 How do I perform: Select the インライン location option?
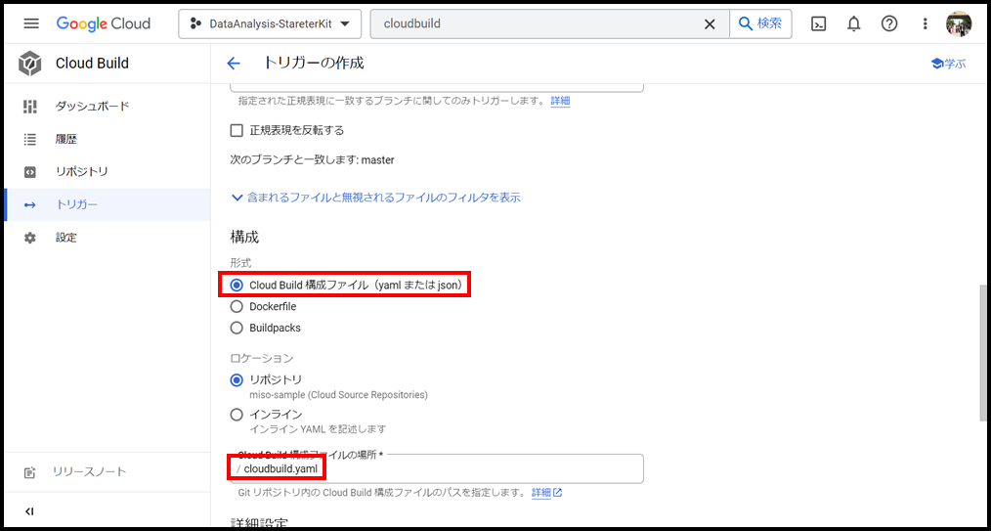click(237, 415)
